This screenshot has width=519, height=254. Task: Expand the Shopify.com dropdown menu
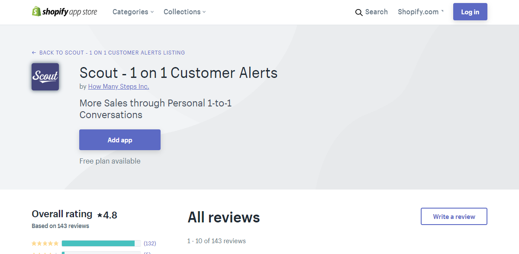coord(421,12)
